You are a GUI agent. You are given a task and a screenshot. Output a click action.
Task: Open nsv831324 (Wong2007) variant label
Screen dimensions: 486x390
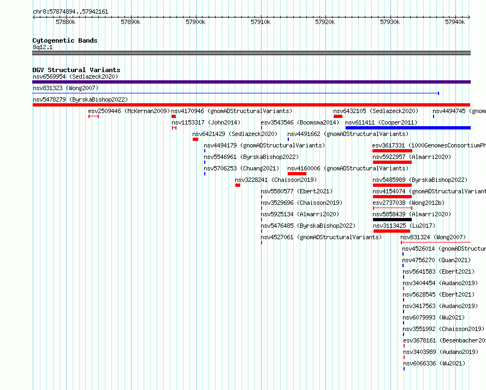tap(433, 237)
